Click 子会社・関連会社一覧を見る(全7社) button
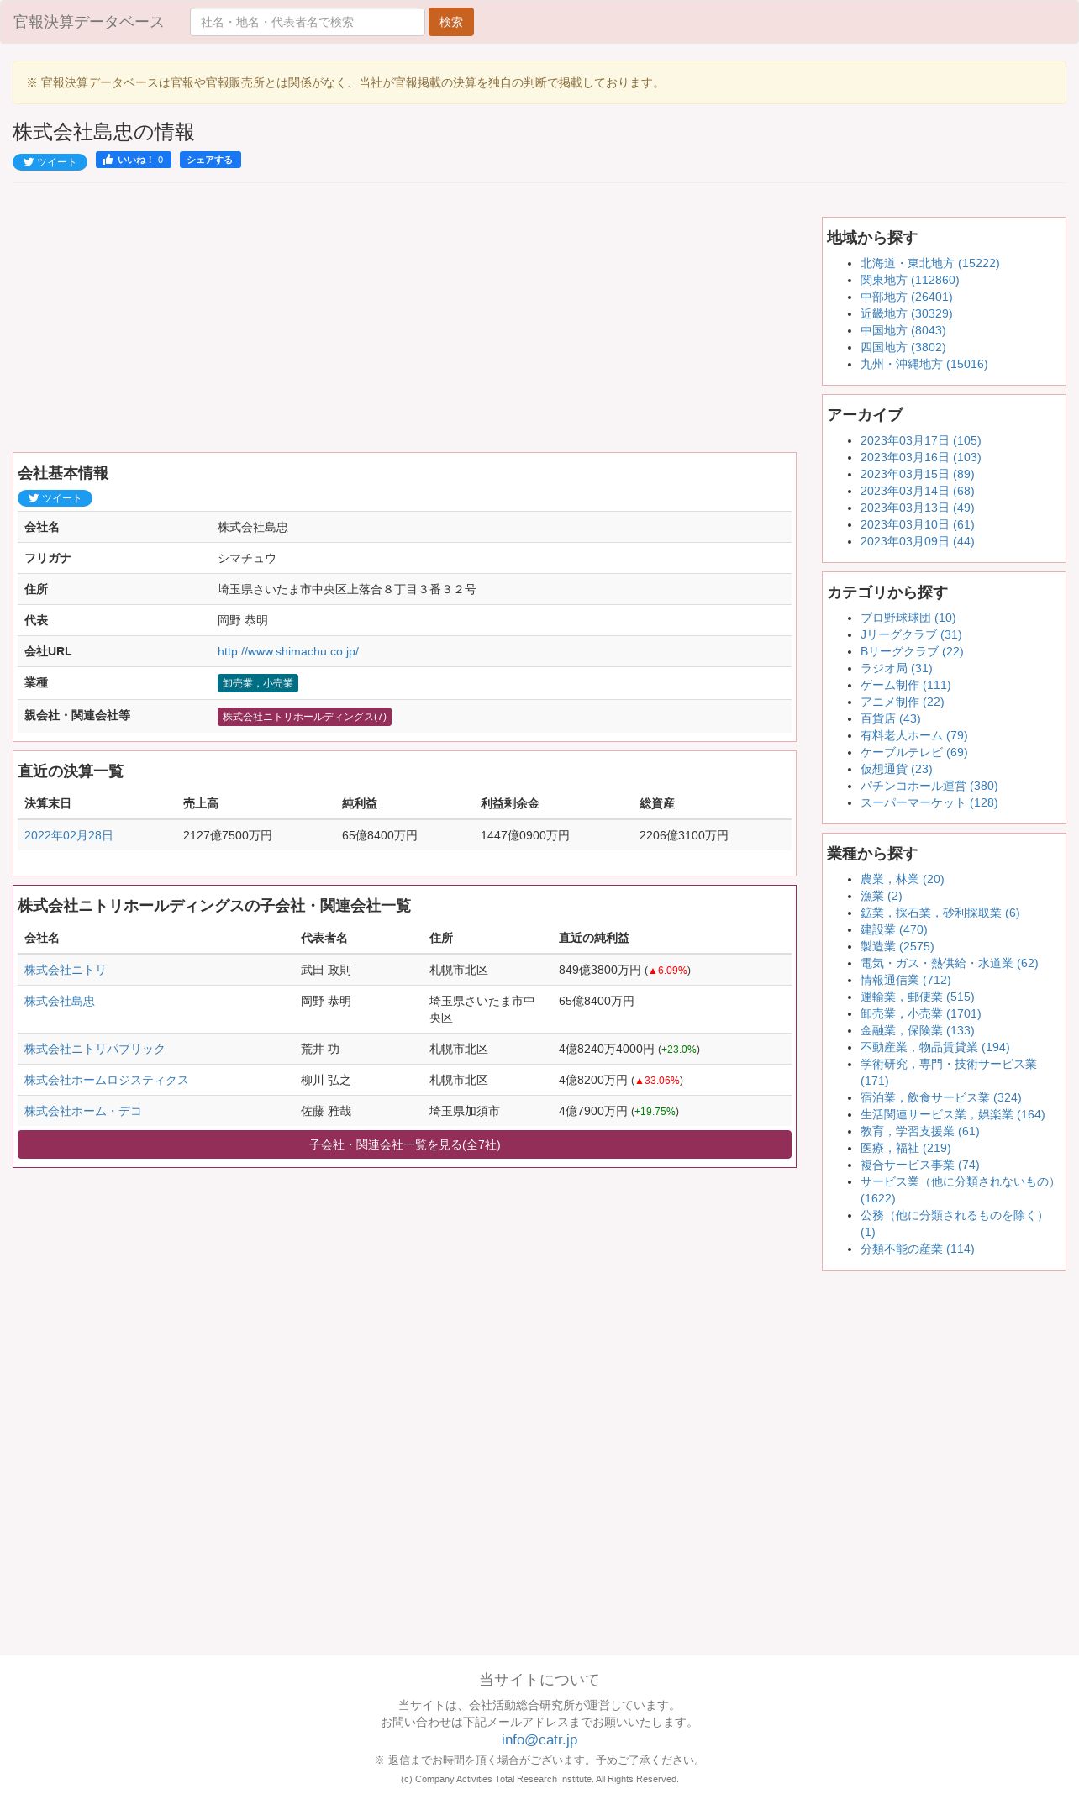The width and height of the screenshot is (1079, 1794). pos(404,1144)
